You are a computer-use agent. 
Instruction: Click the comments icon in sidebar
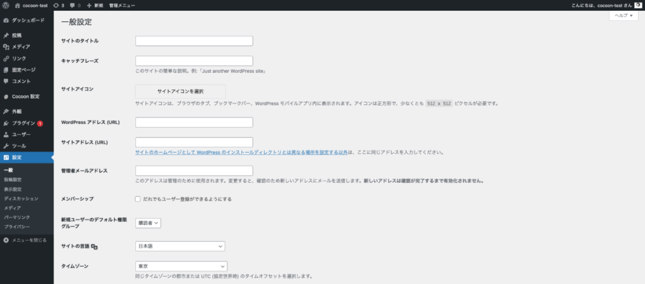pyautogui.click(x=6, y=81)
